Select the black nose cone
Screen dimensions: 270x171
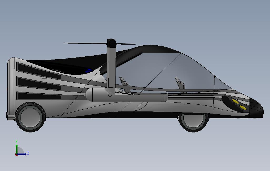pos(256,108)
